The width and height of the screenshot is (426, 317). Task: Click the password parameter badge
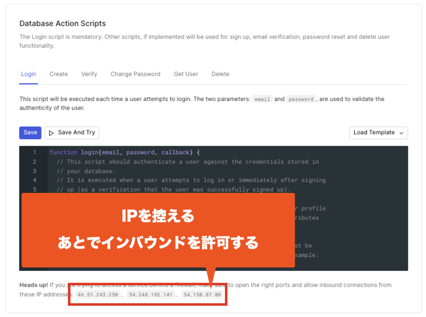301,99
